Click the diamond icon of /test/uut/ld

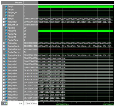pos(6,37)
